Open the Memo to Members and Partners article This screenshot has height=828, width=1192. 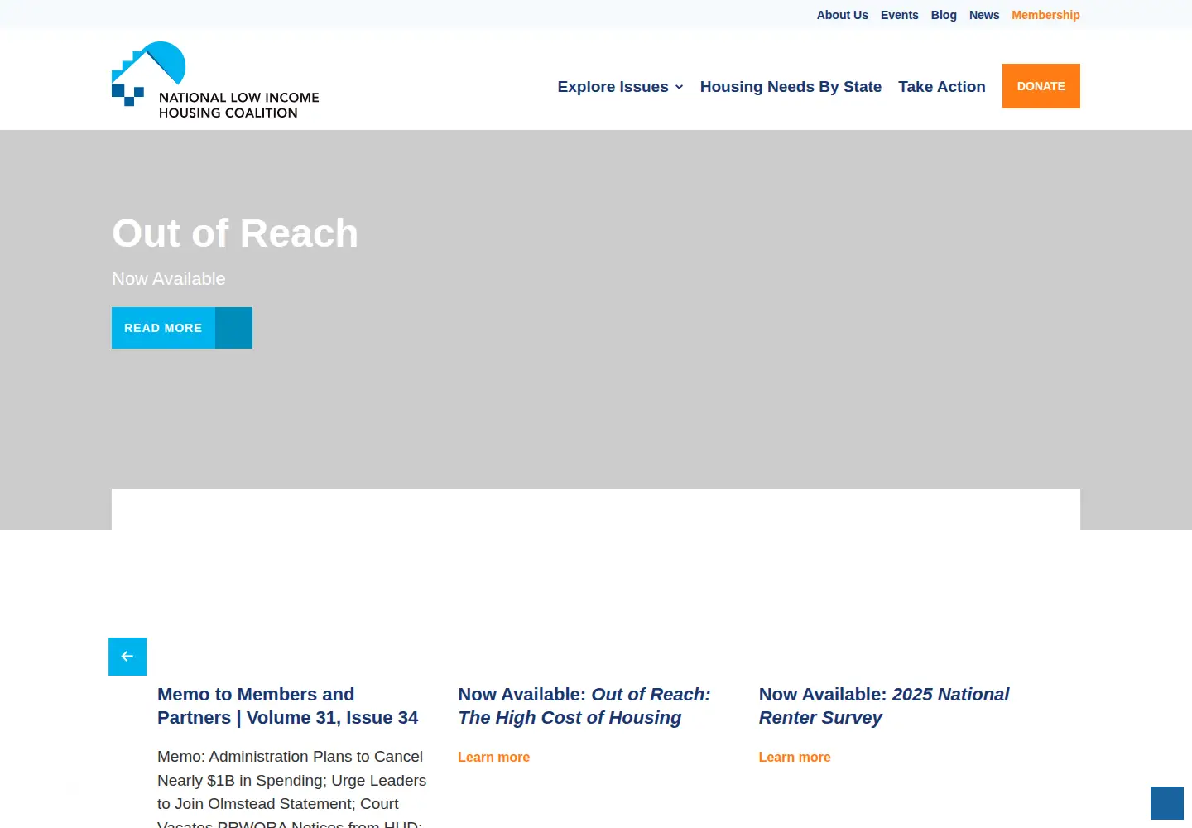coord(288,706)
